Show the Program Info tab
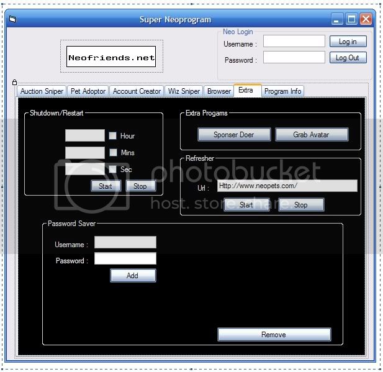383x372 pixels. tap(282, 91)
